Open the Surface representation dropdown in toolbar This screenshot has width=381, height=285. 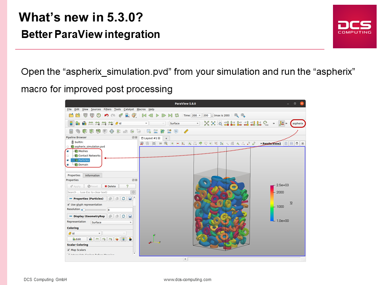185,123
